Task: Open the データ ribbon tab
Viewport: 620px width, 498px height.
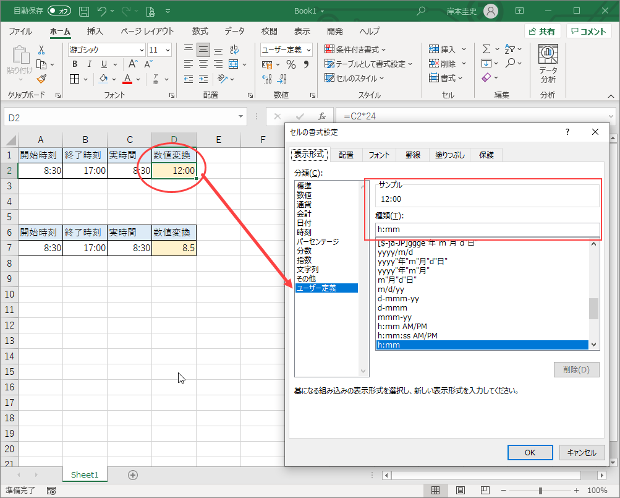Action: (234, 32)
